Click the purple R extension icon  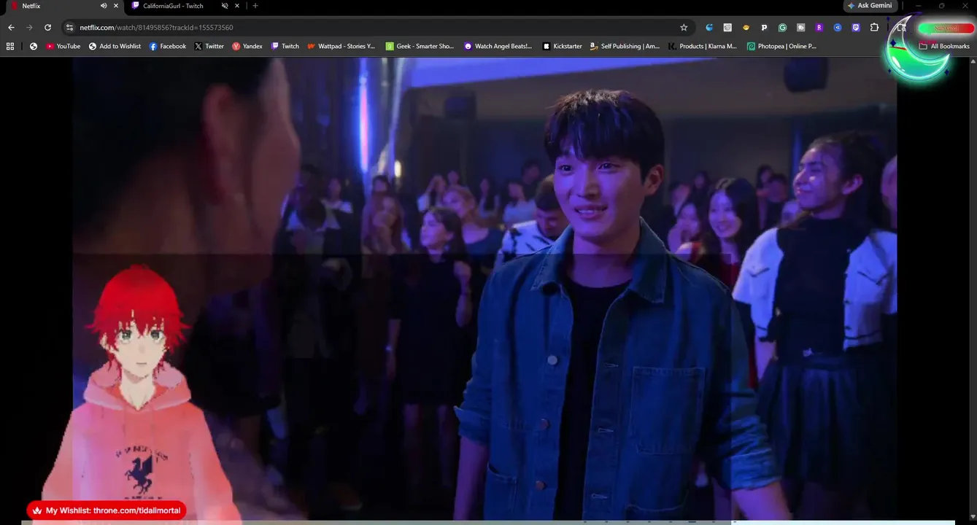(x=819, y=28)
